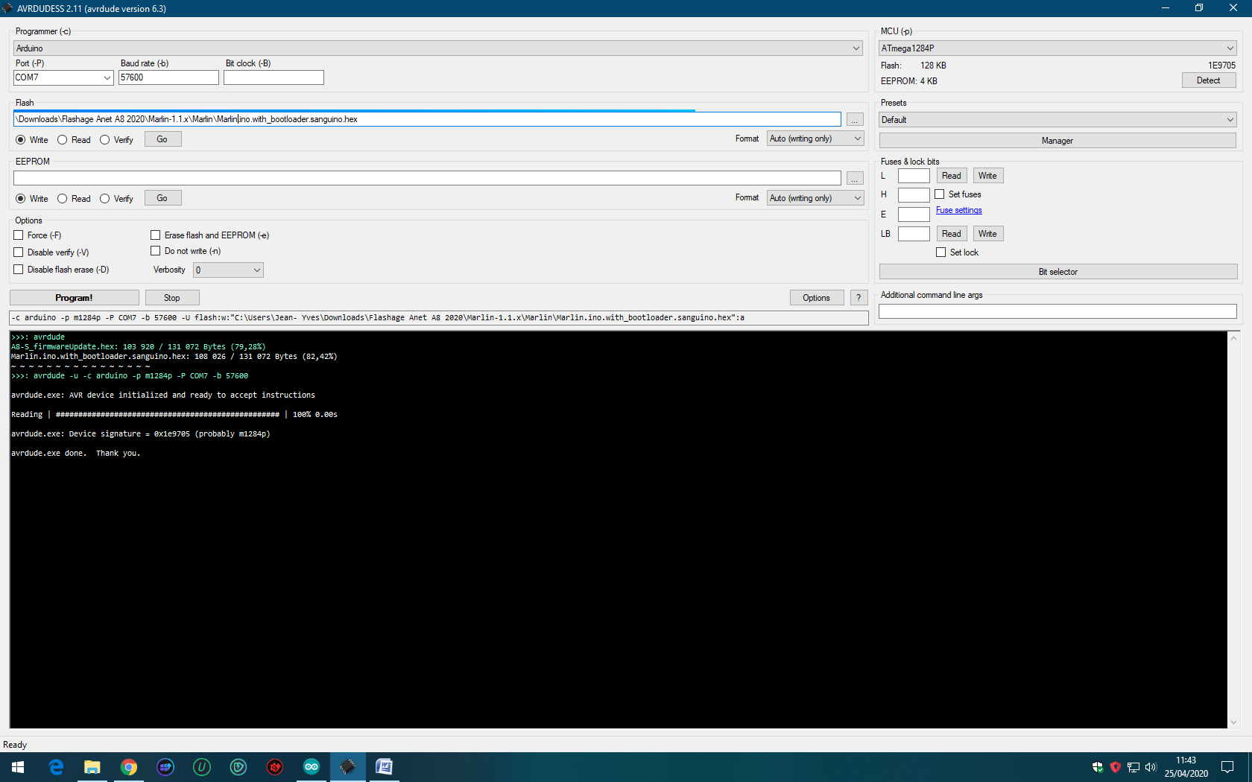
Task: Open the blue round taskbar app after Chrome
Action: 165,767
